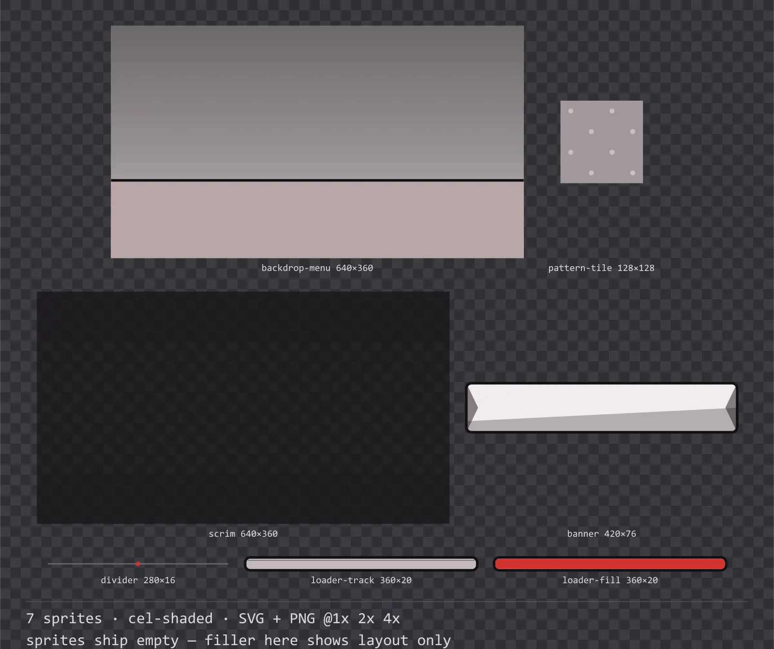Click the red loader-fill bar
774x649 pixels.
(x=610, y=564)
